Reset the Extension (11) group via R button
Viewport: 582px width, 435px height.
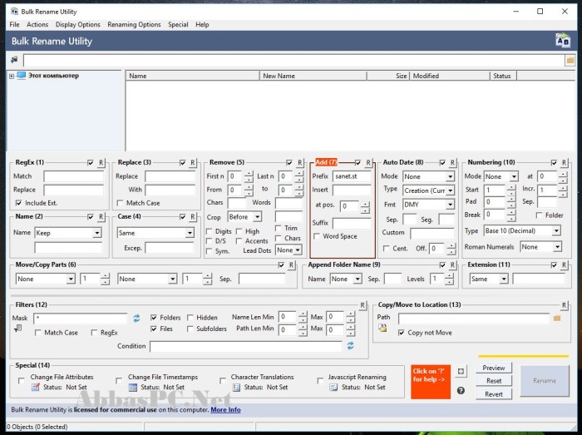point(564,265)
